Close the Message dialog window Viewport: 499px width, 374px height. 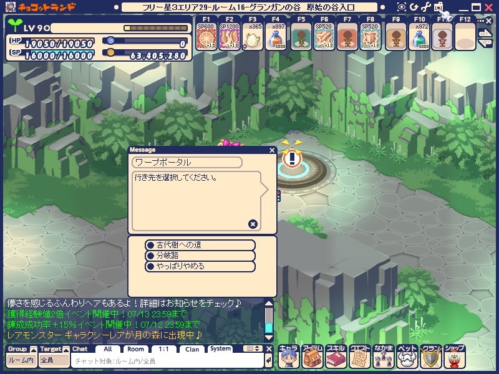coord(272,150)
